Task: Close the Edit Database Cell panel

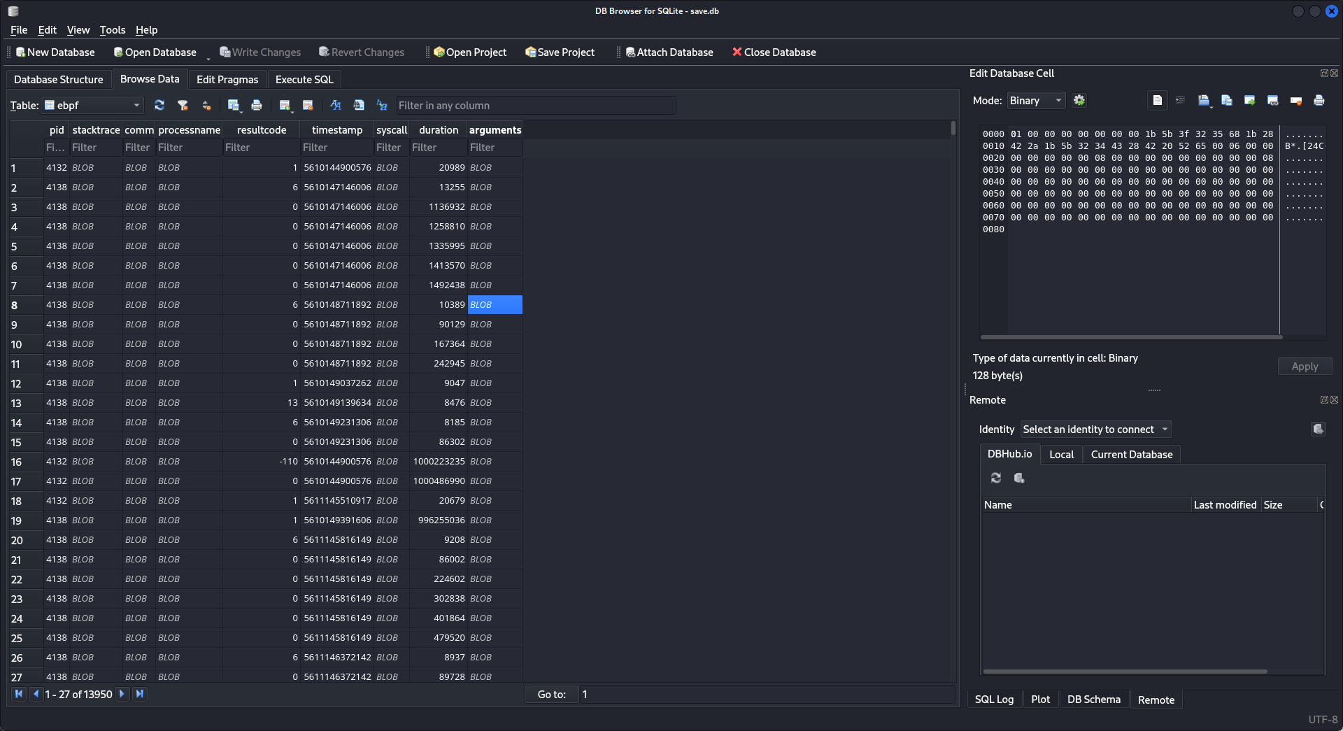Action: [1334, 73]
